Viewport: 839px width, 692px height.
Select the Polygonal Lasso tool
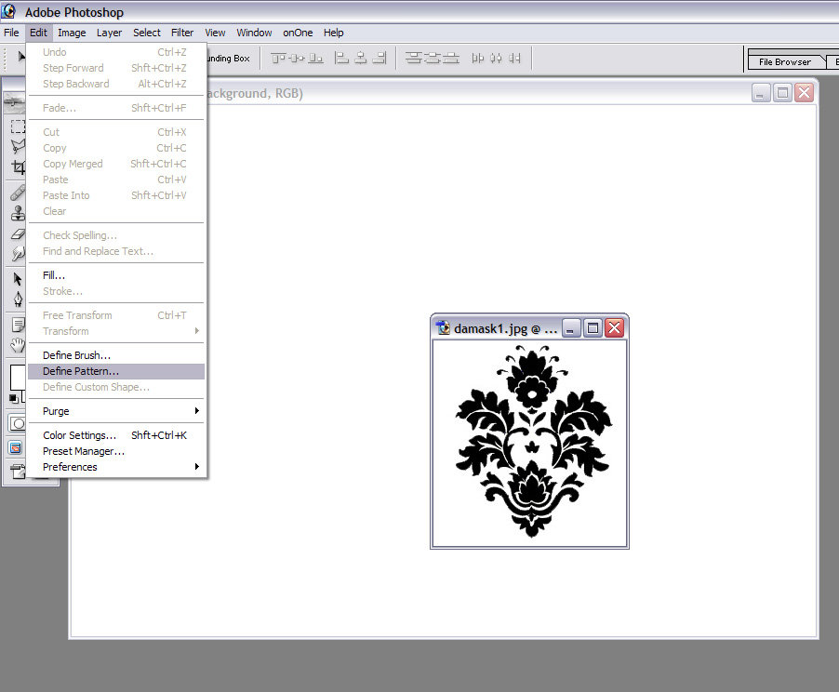tap(18, 147)
